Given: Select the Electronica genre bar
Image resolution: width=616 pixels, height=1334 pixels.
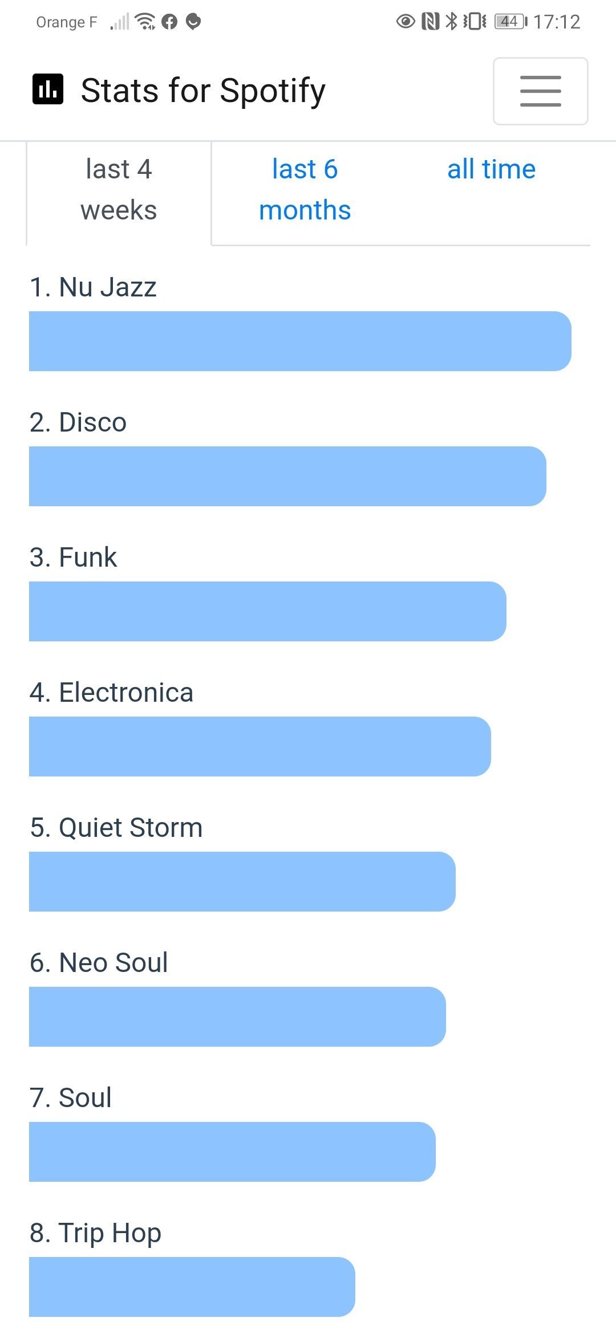Looking at the screenshot, I should point(260,746).
